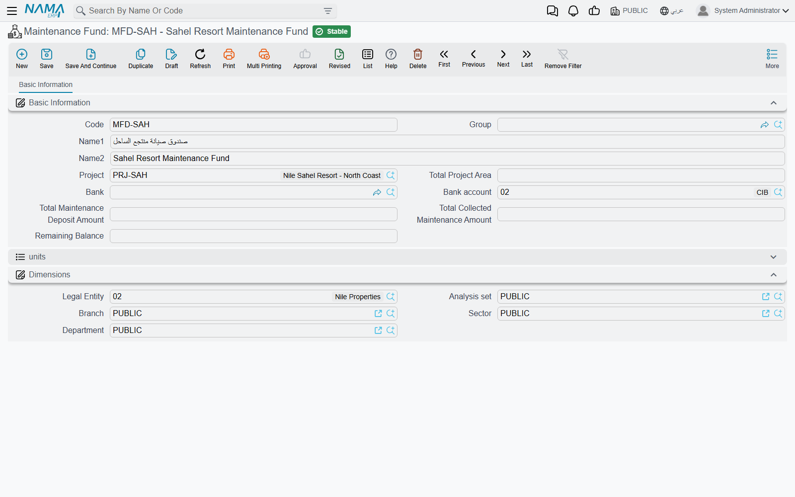Delete the current record
795x497 pixels.
click(x=418, y=59)
